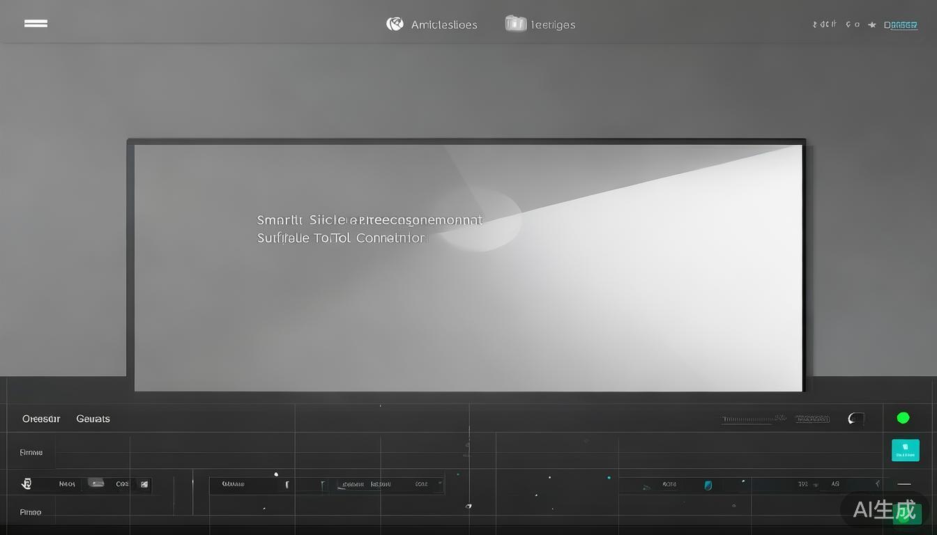Click the small image icon after Cos label
This screenshot has width=937, height=535.
[144, 484]
